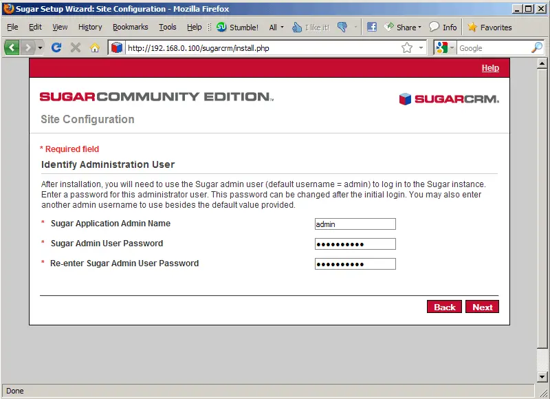Click the scrollbar up arrow
Image resolution: width=550 pixels, height=399 pixels.
coord(542,64)
